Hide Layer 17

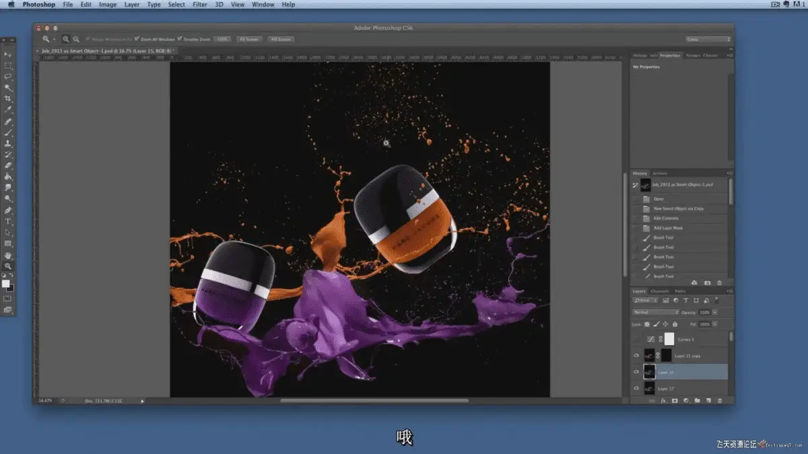pos(636,389)
